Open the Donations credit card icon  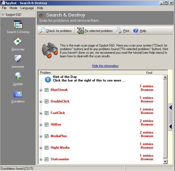click(18, 94)
